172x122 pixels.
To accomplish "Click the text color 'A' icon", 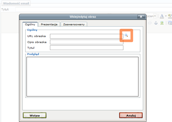I will tap(162, 16).
